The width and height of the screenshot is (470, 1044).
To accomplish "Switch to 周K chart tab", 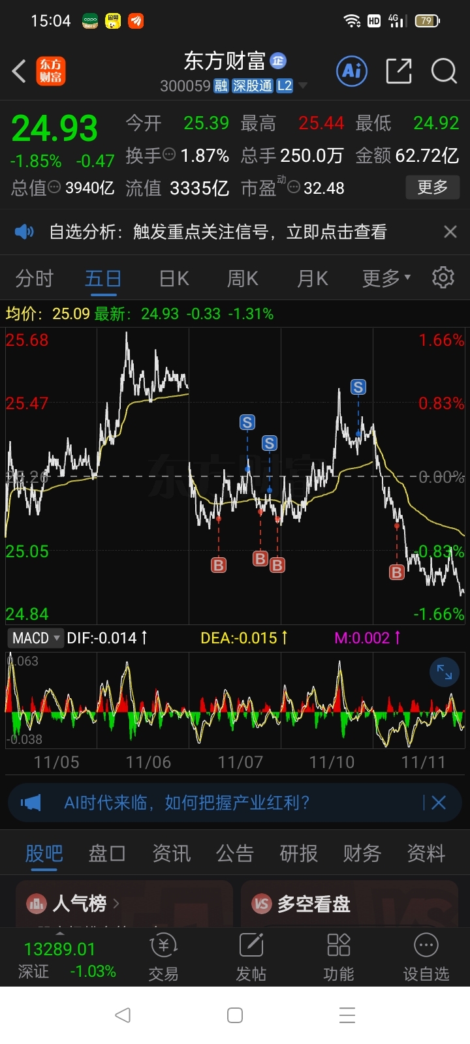I will click(x=243, y=279).
